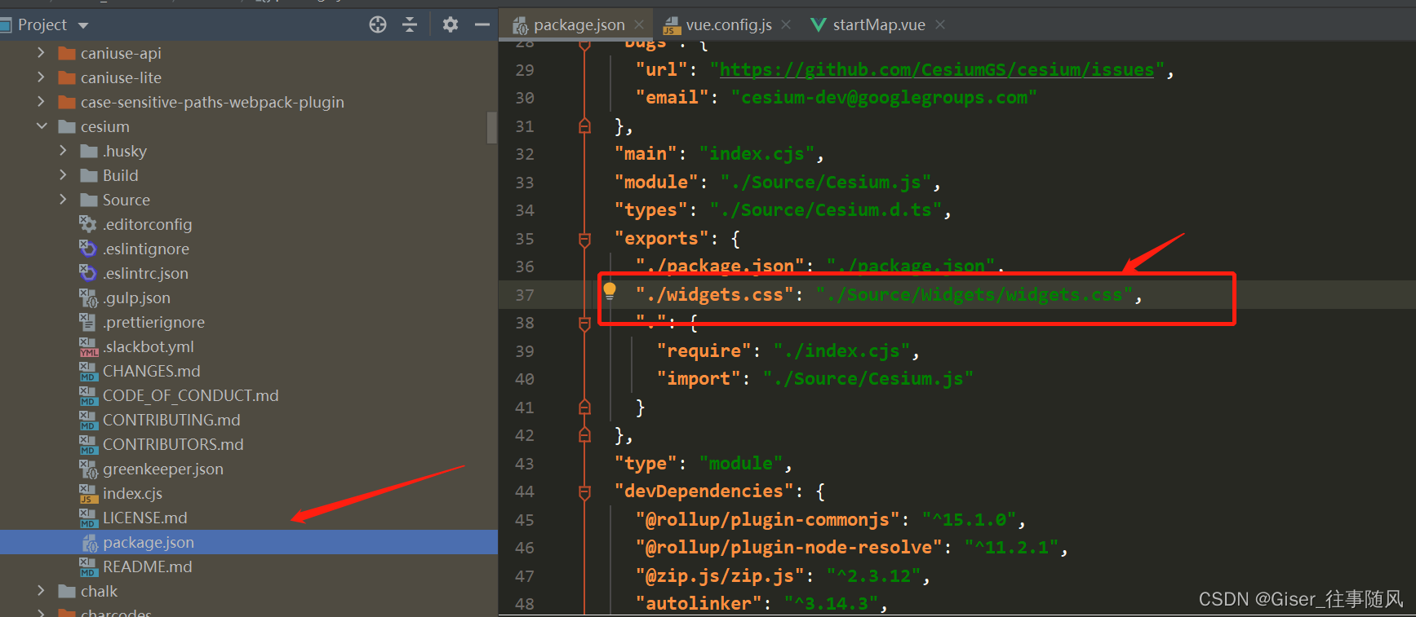Expand the Build folder

pos(63,175)
